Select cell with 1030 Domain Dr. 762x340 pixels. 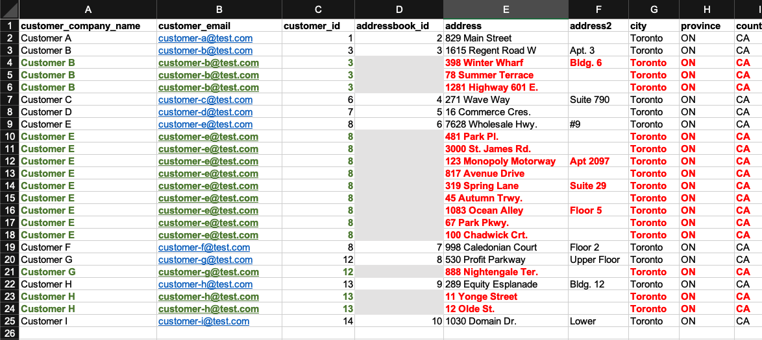coord(506,321)
